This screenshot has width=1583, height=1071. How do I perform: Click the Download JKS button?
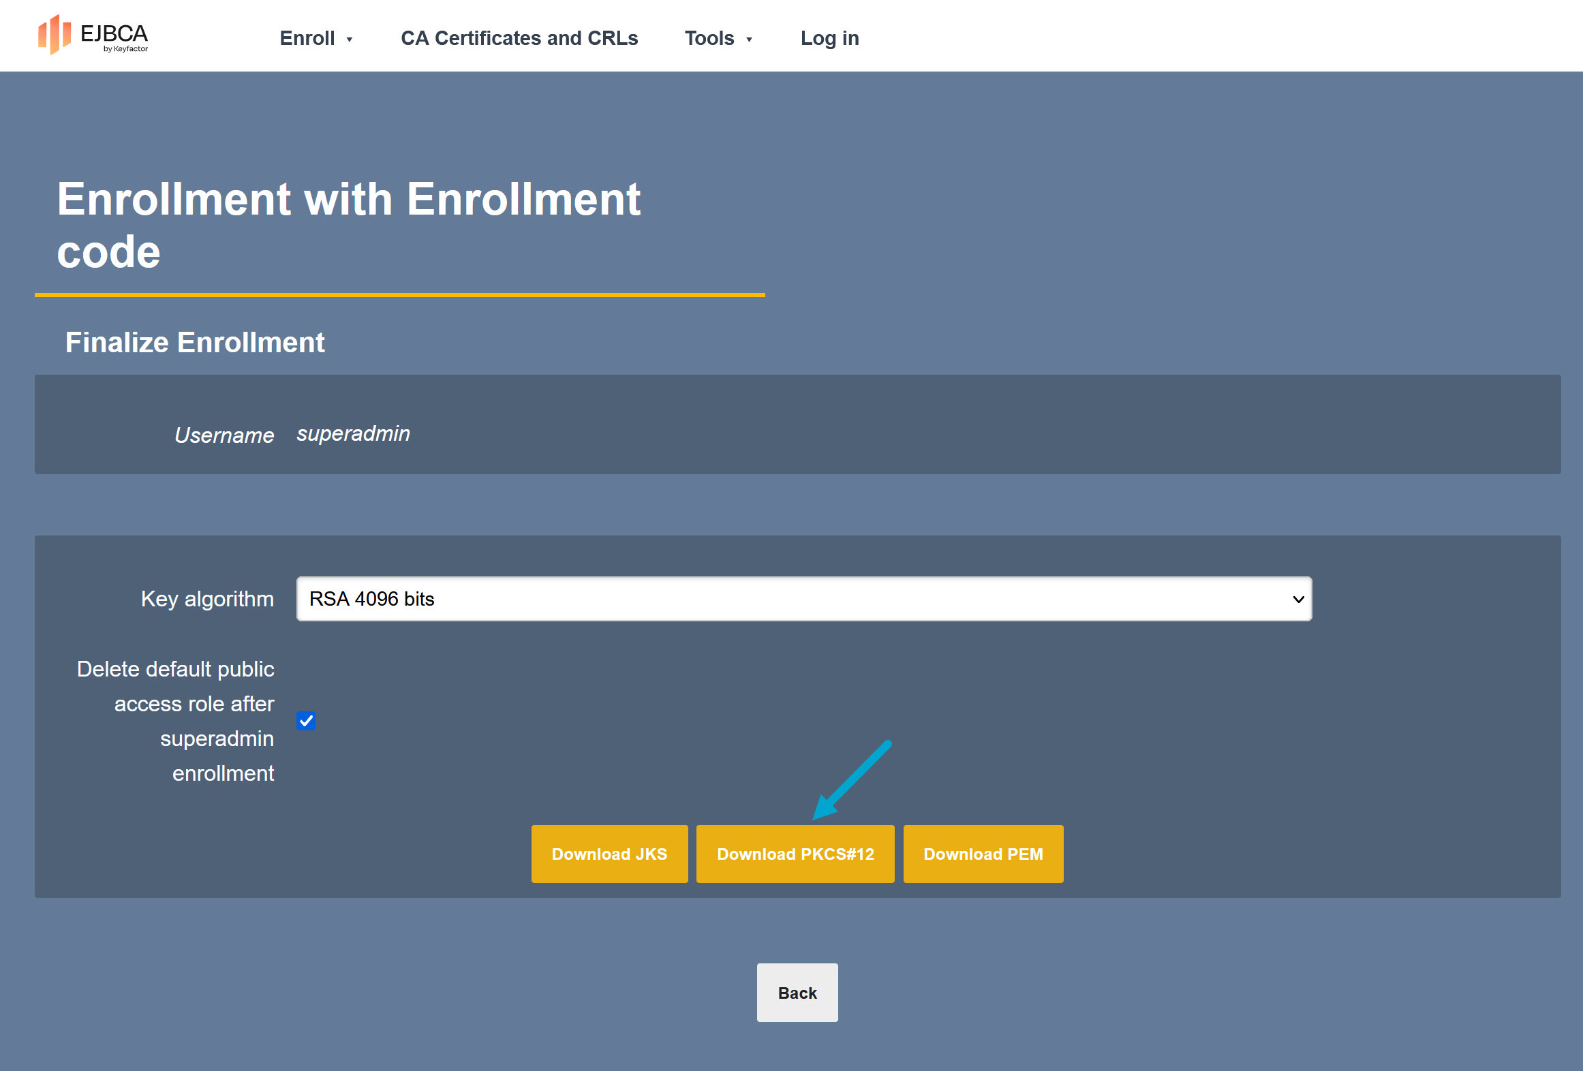point(609,854)
